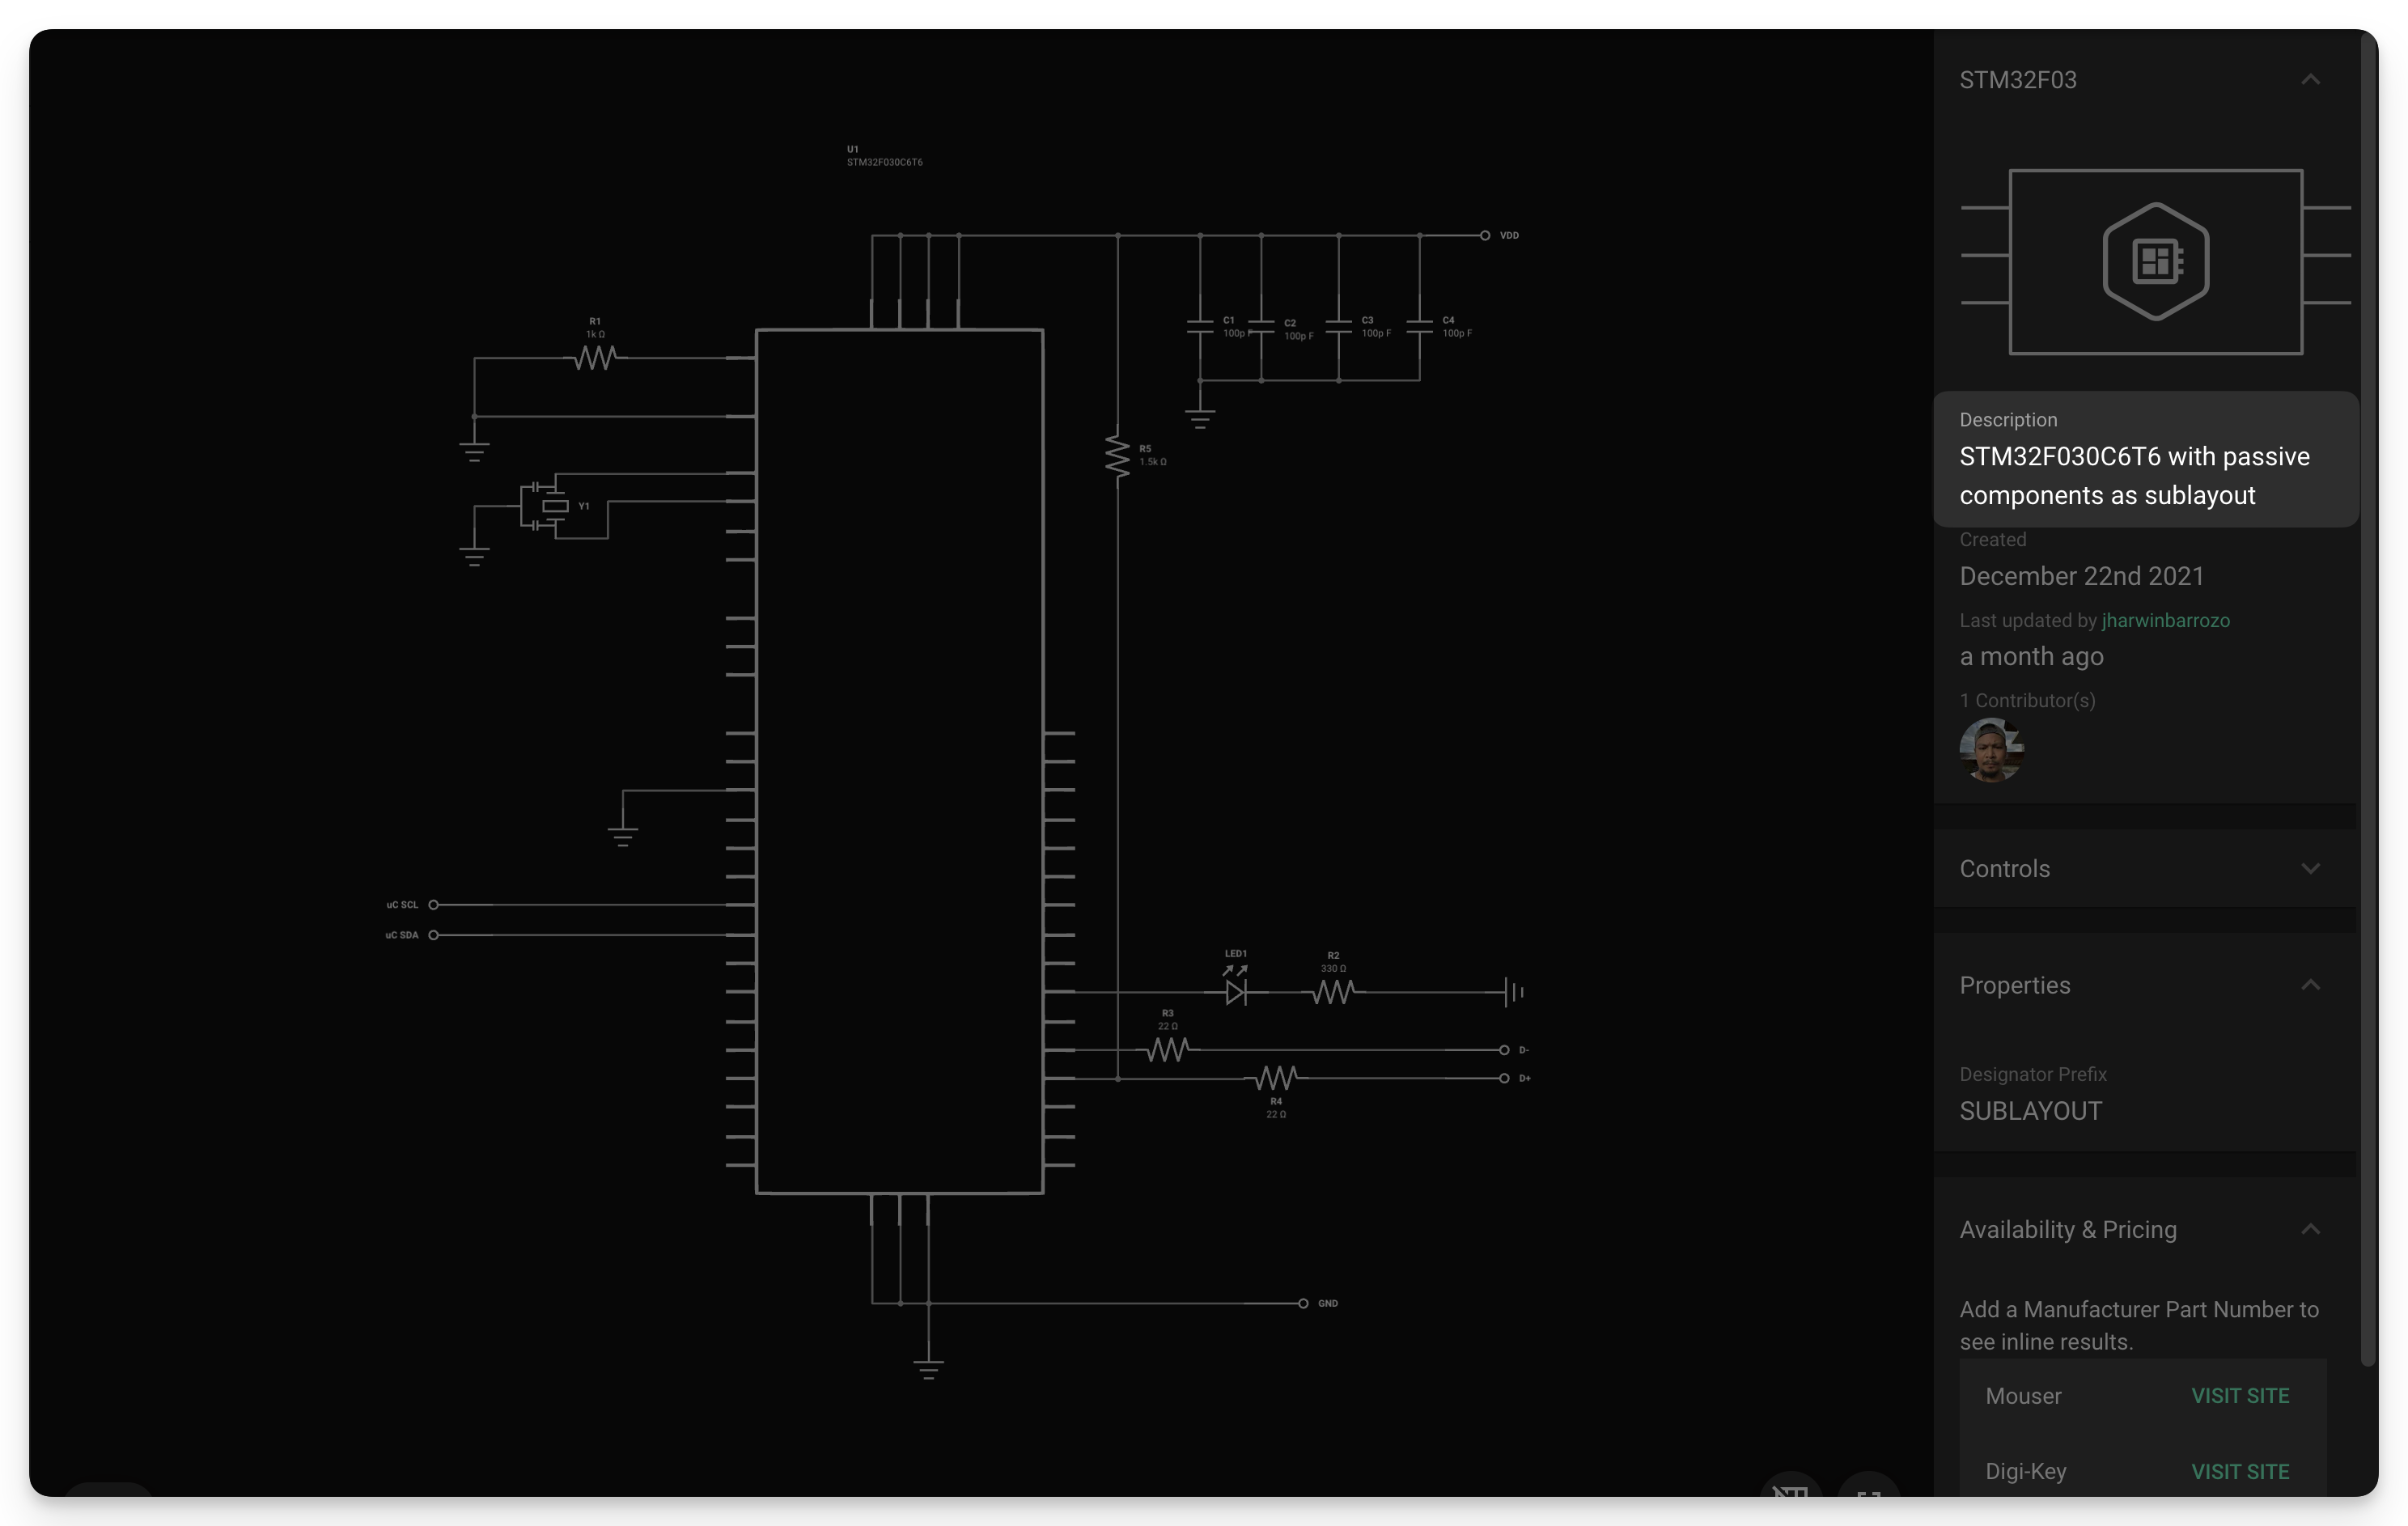Click the VDD terminal node
Viewport: 2408px width, 1526px height.
1485,236
